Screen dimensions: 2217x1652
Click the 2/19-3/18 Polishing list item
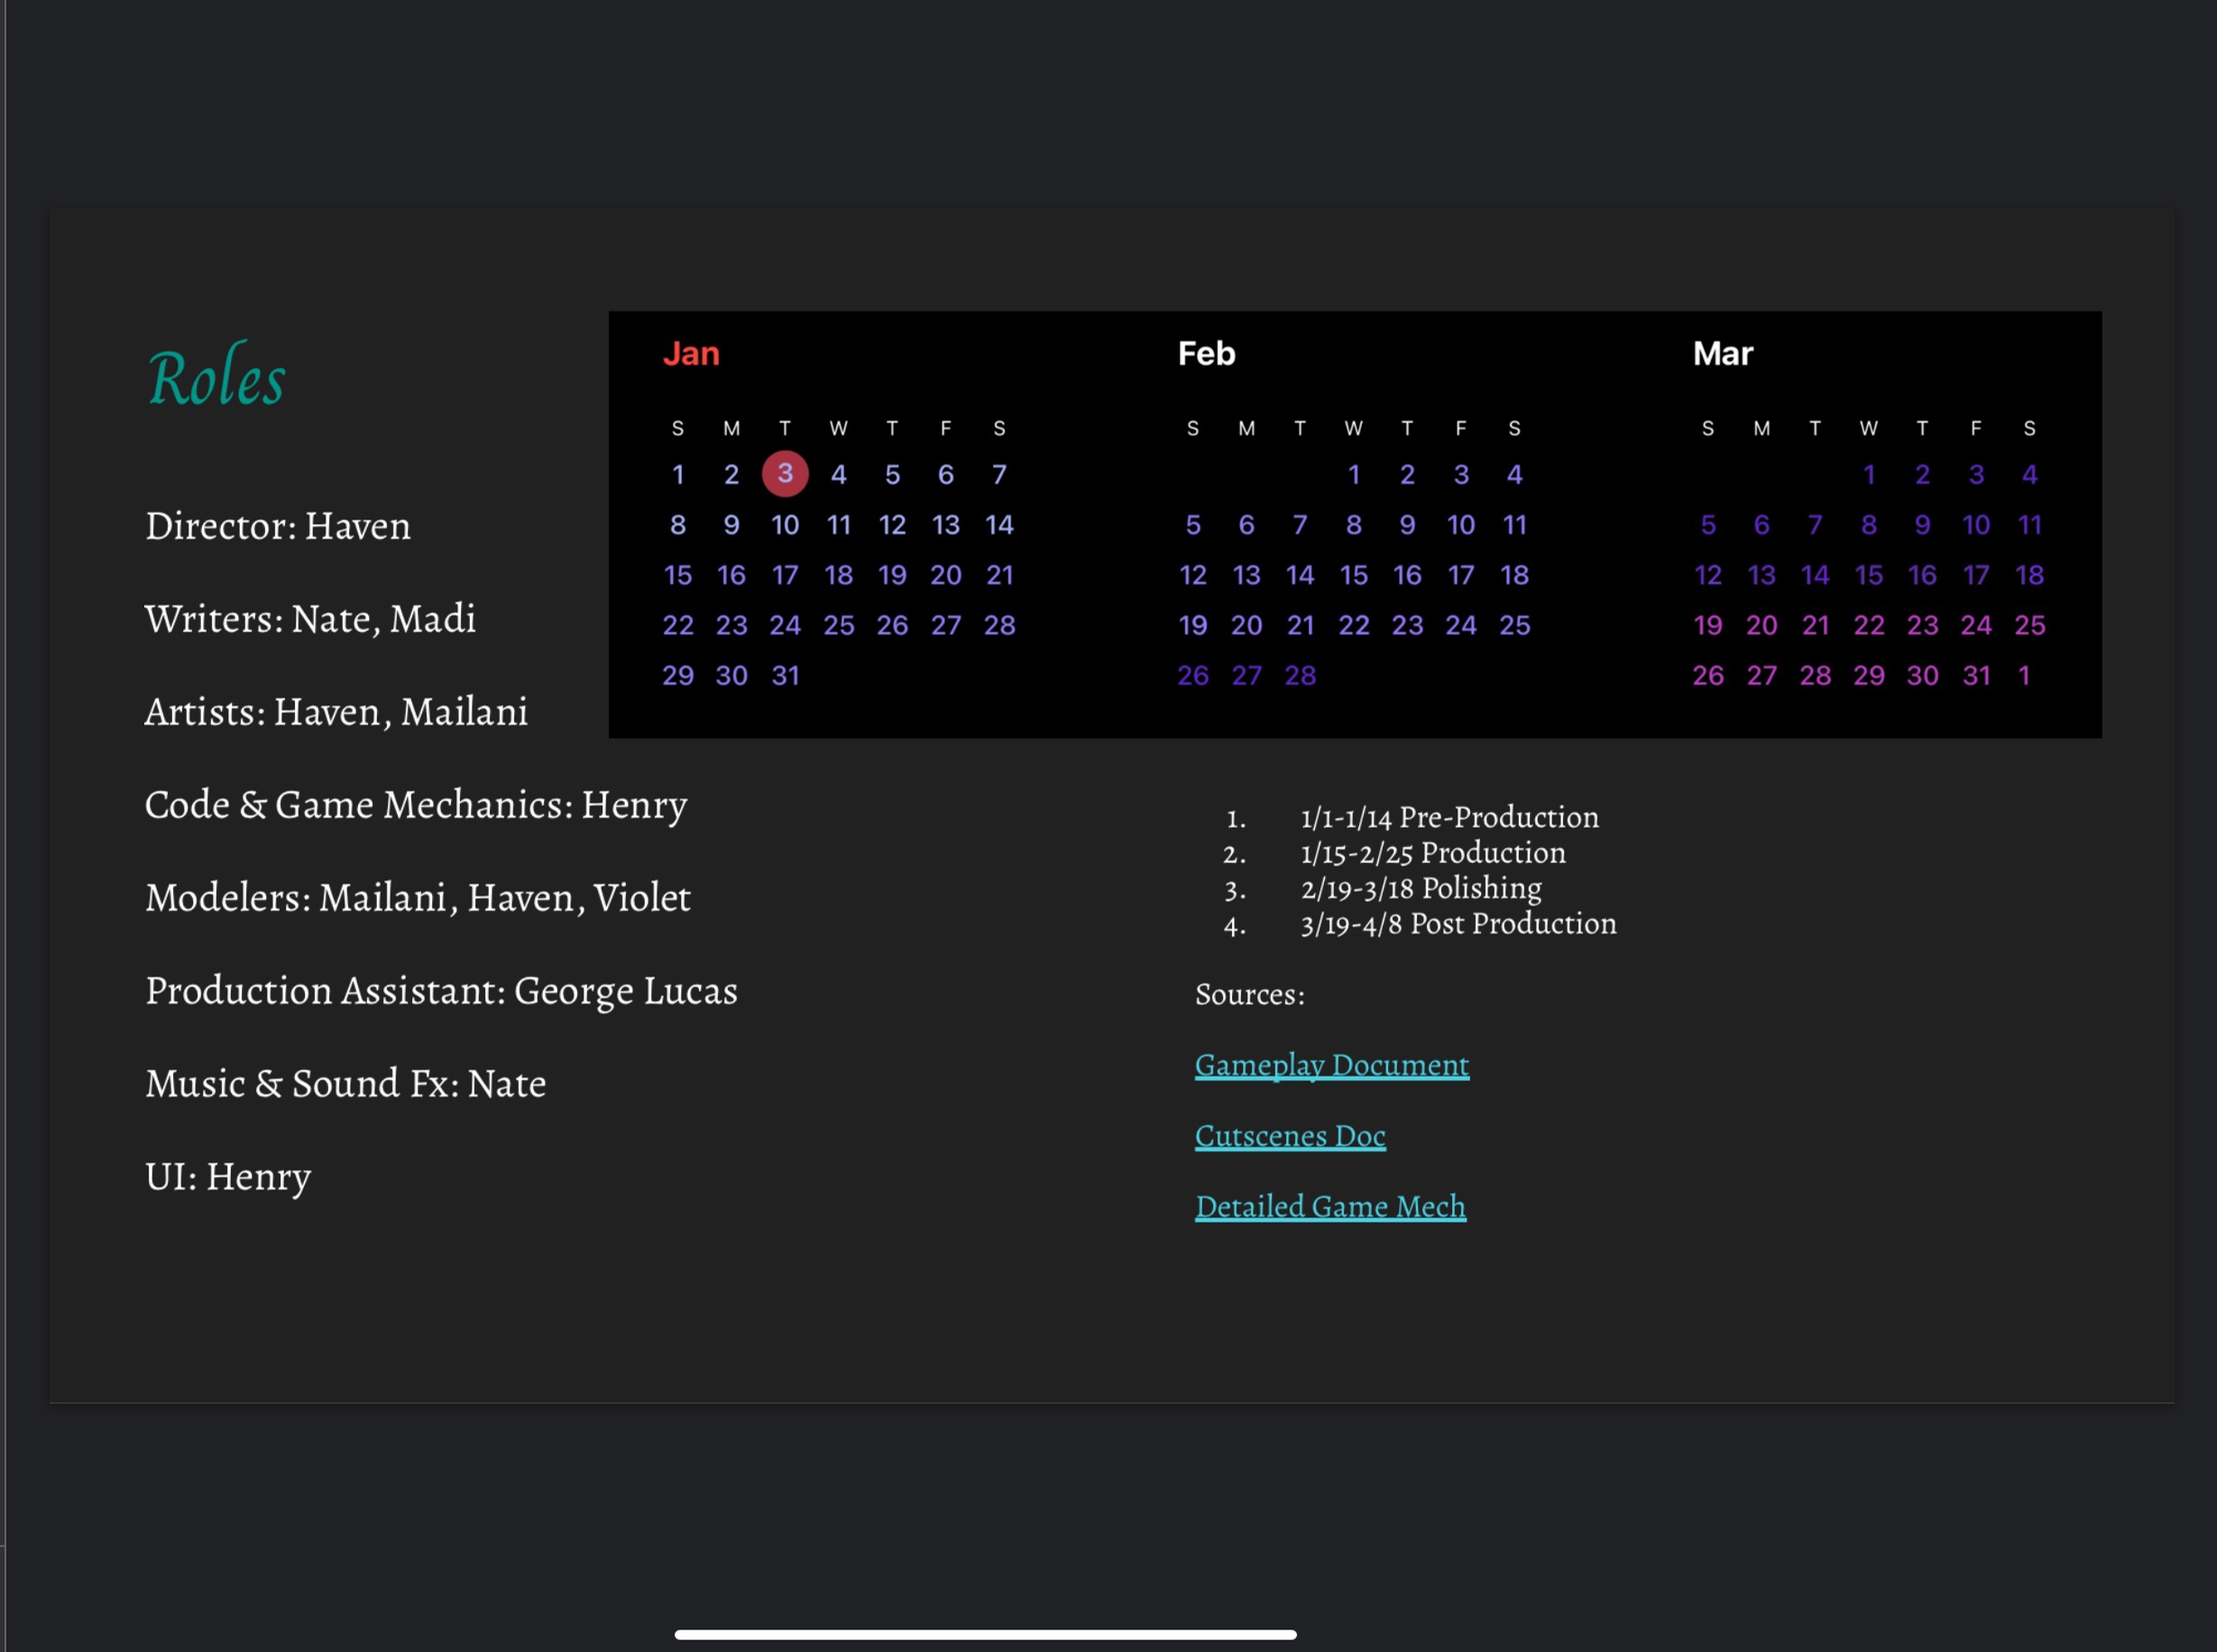(x=1420, y=889)
